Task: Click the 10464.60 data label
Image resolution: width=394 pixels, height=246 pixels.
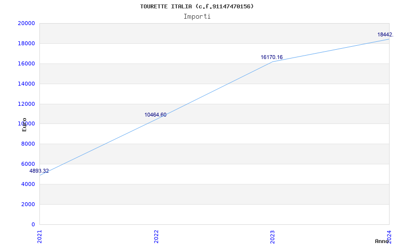Action: click(x=155, y=115)
